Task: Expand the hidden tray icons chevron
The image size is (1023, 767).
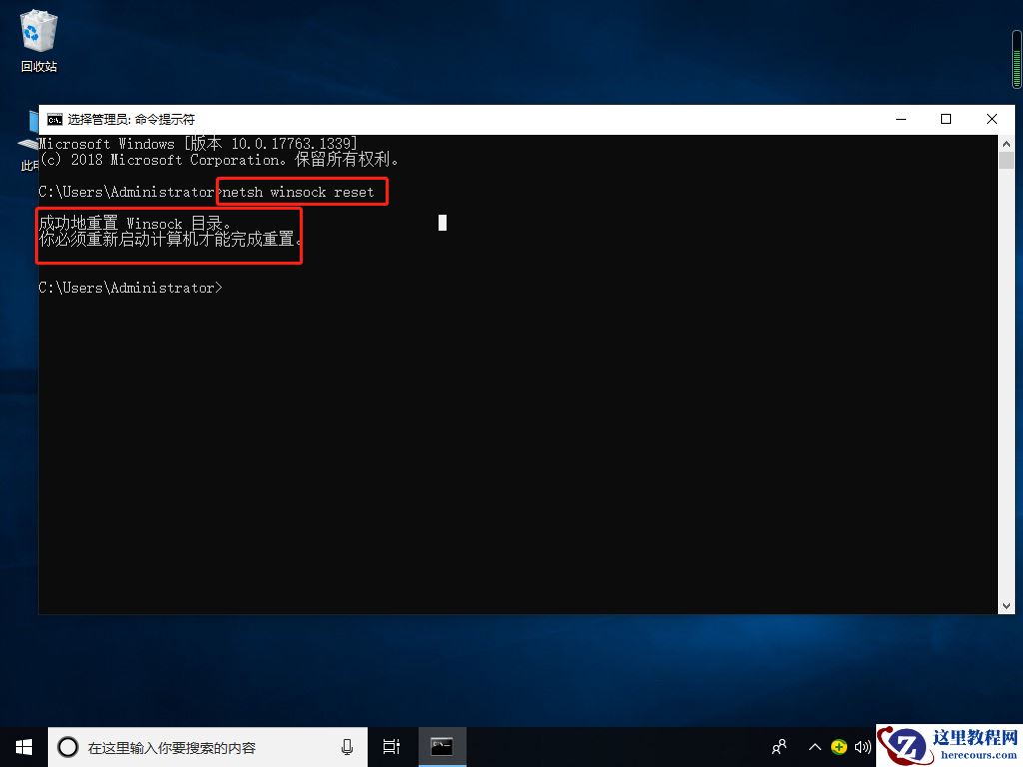Action: click(x=815, y=746)
